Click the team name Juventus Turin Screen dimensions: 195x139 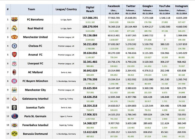[x=35, y=108]
